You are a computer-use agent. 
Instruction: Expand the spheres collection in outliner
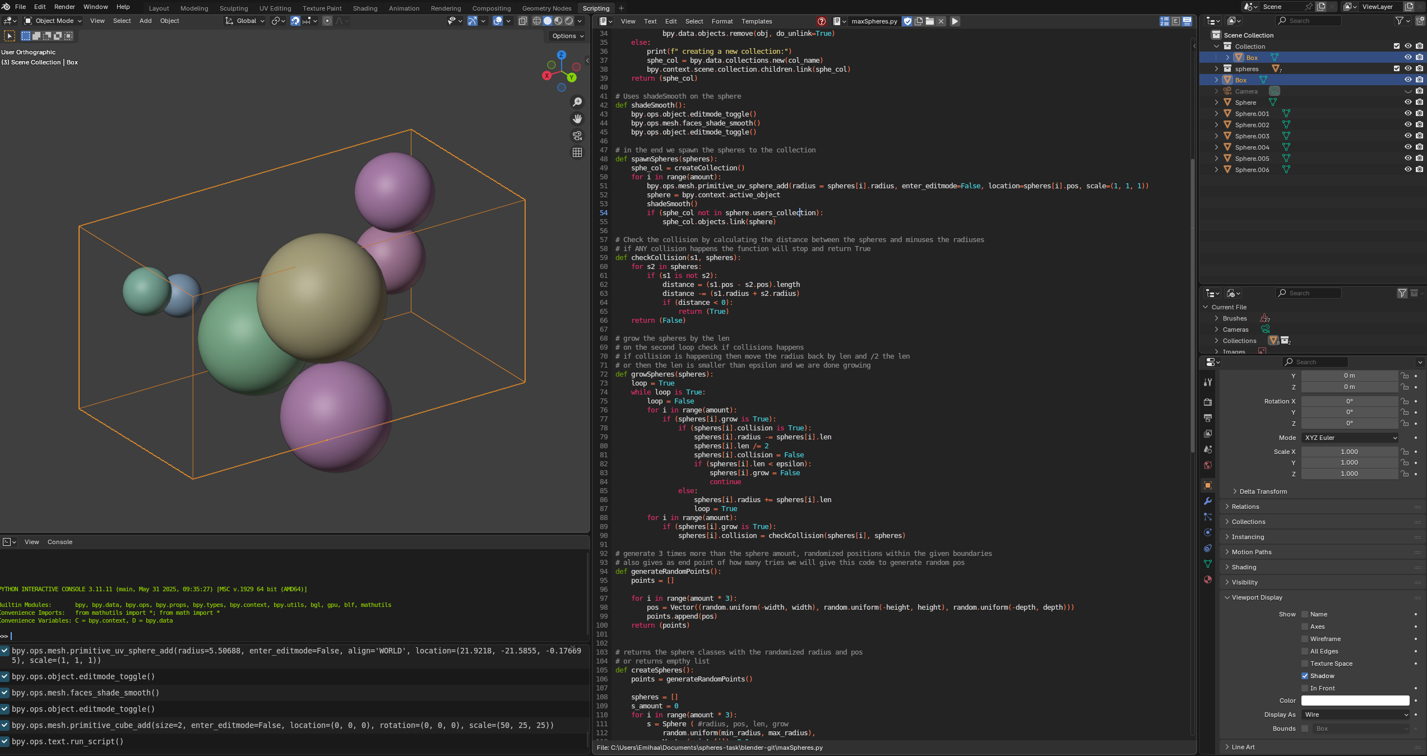pos(1216,69)
